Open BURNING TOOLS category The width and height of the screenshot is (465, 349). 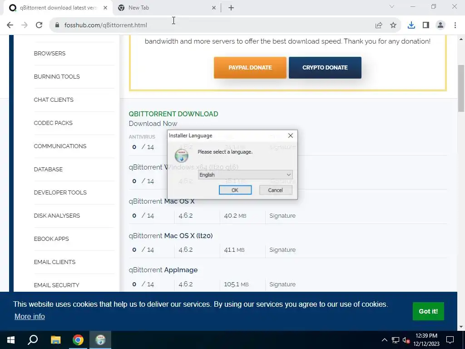tap(57, 76)
